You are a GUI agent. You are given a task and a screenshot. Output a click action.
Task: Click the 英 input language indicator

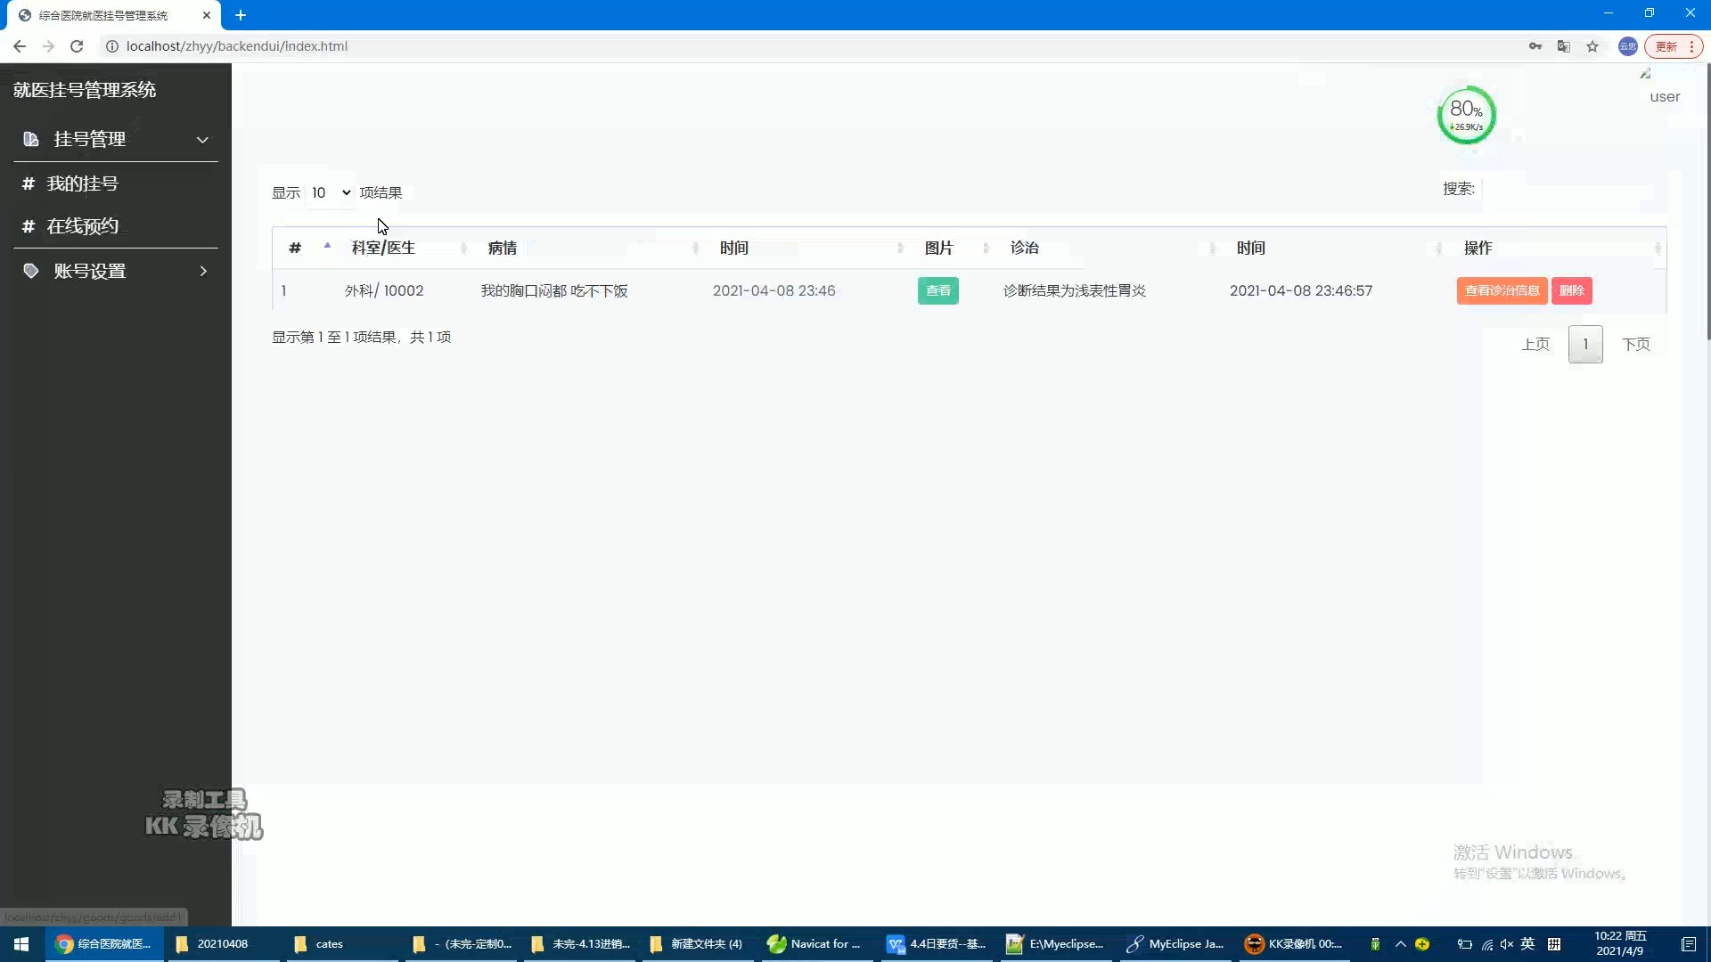click(1527, 944)
